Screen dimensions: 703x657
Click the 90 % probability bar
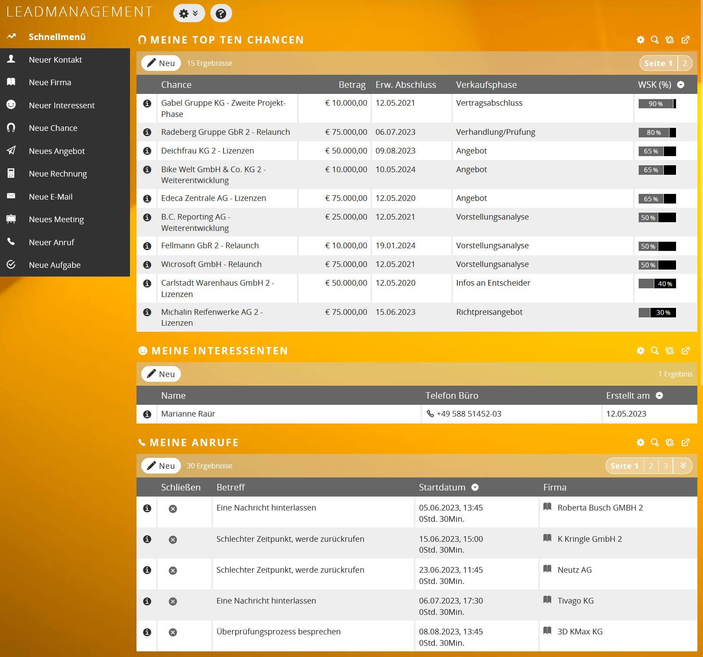[x=657, y=103]
